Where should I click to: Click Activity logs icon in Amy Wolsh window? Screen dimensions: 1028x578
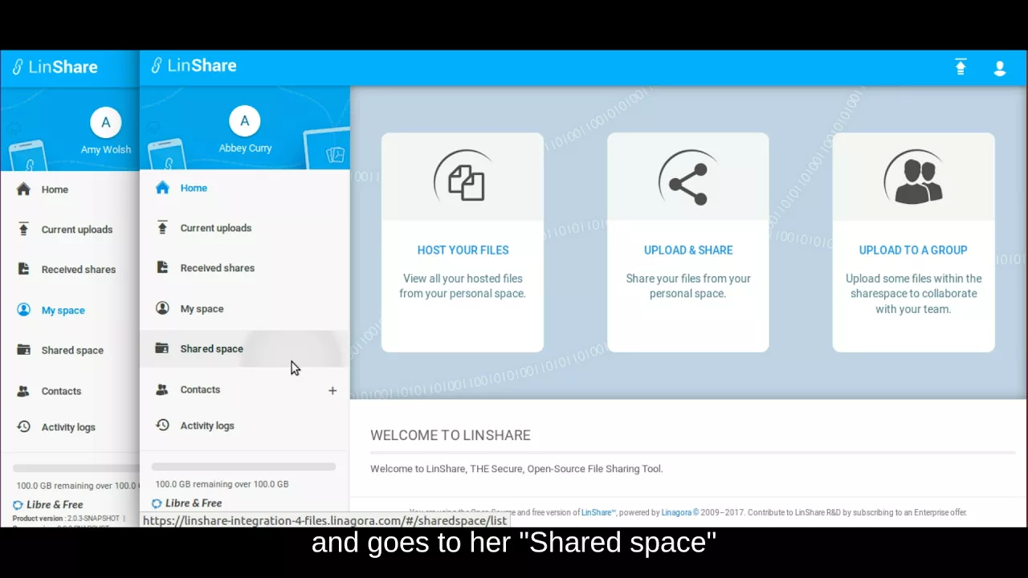[23, 427]
